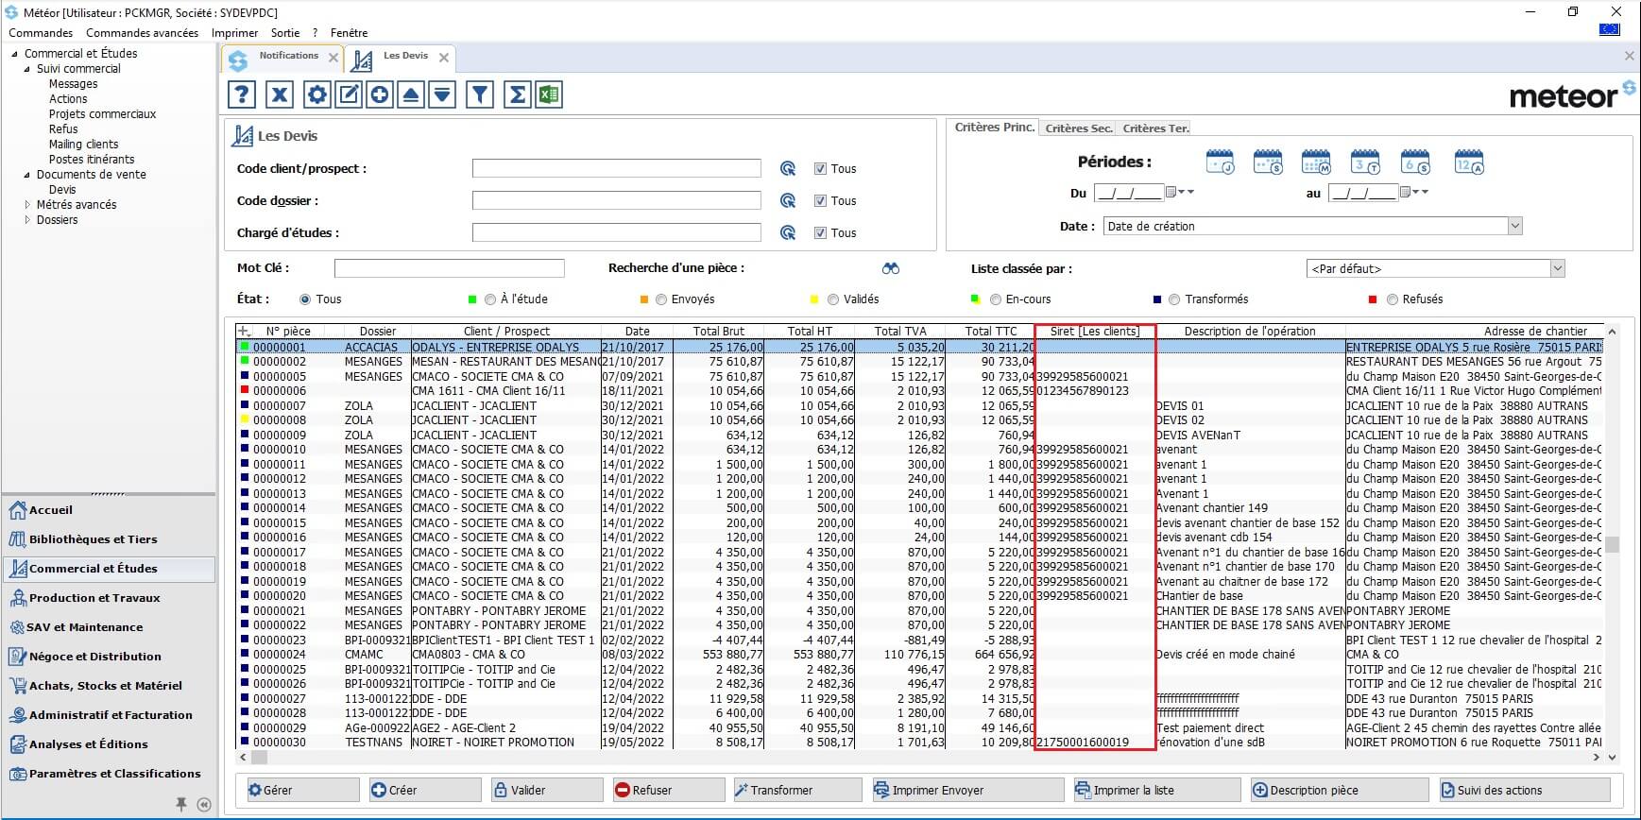The width and height of the screenshot is (1641, 820).
Task: Select the Transformés state radio button
Action: click(x=1174, y=299)
